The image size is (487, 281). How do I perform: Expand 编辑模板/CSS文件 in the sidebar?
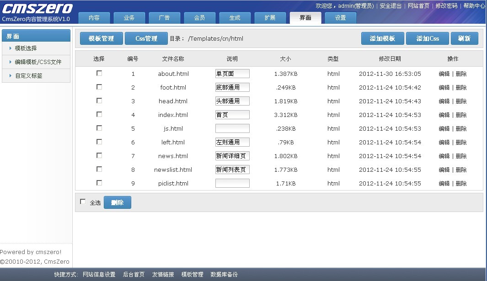click(38, 62)
